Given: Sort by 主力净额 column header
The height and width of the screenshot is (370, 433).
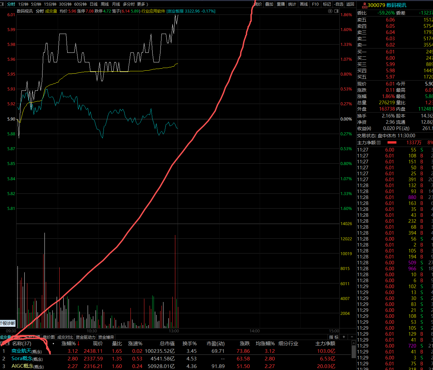Looking at the screenshot, I should (325, 344).
